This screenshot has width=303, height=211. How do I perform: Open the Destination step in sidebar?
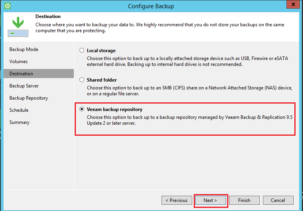pyautogui.click(x=39, y=74)
